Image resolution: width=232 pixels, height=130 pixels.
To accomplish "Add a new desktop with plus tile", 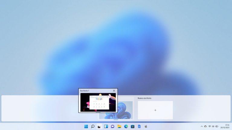I will click(x=155, y=110).
